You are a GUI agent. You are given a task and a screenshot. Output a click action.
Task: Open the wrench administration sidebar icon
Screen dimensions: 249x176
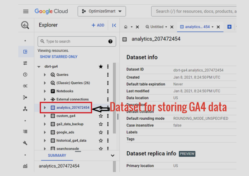25,143
